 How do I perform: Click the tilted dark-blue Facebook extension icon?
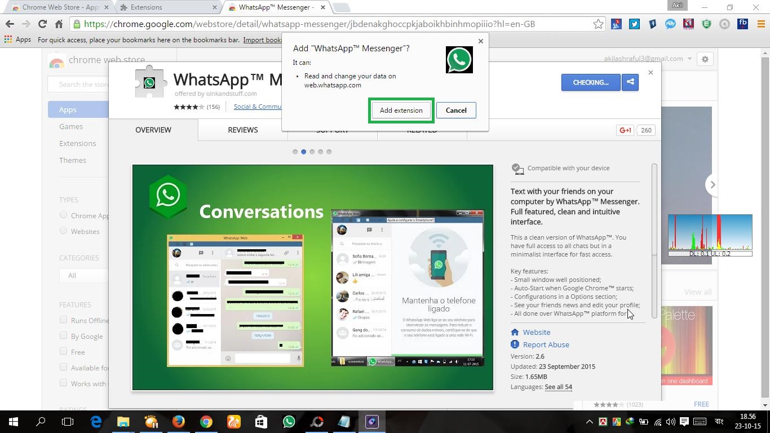[652, 24]
